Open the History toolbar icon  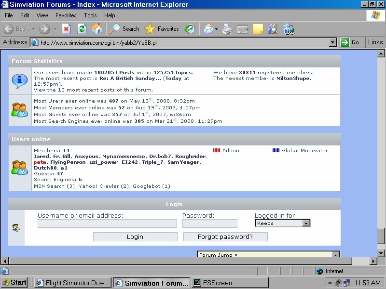pos(190,29)
